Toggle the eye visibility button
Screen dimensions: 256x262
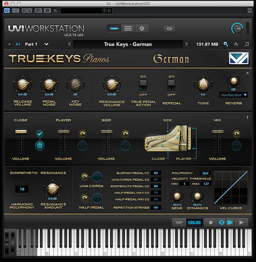pos(169,29)
